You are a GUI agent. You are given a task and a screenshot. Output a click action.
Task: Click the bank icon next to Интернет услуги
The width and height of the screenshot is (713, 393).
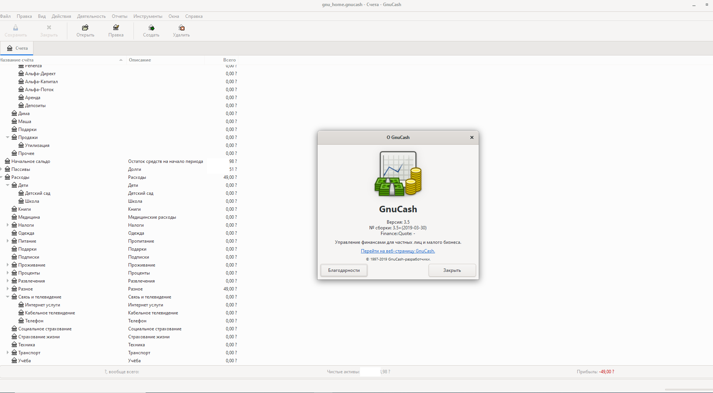tap(21, 305)
